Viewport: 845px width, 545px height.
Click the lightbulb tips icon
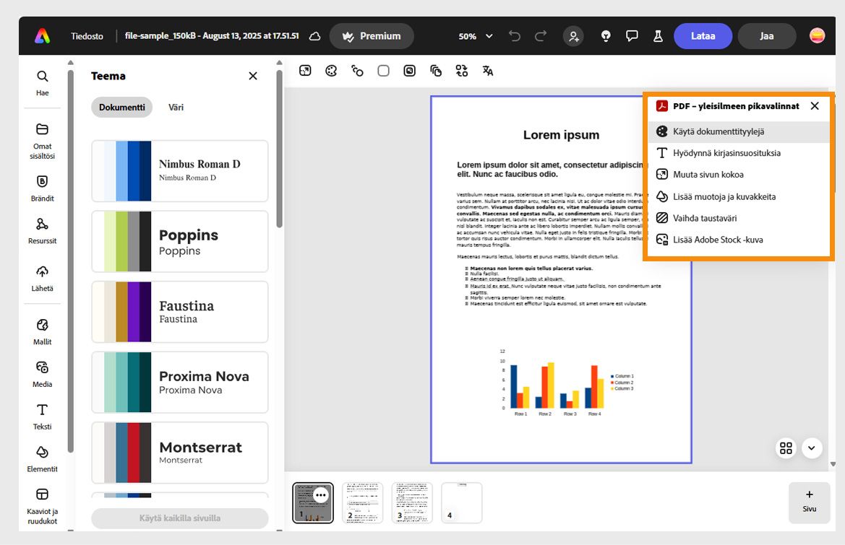(x=606, y=36)
